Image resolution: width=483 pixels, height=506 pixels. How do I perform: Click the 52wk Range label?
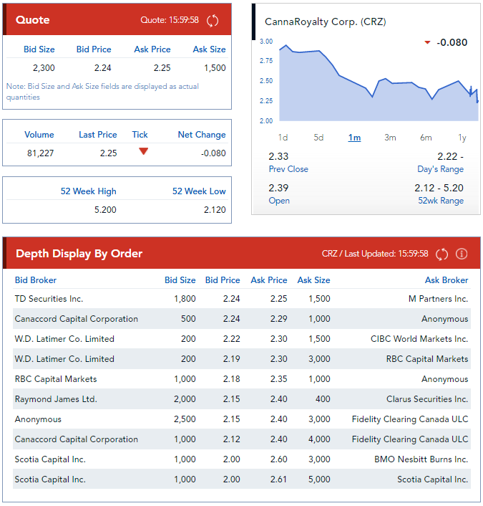click(x=441, y=201)
